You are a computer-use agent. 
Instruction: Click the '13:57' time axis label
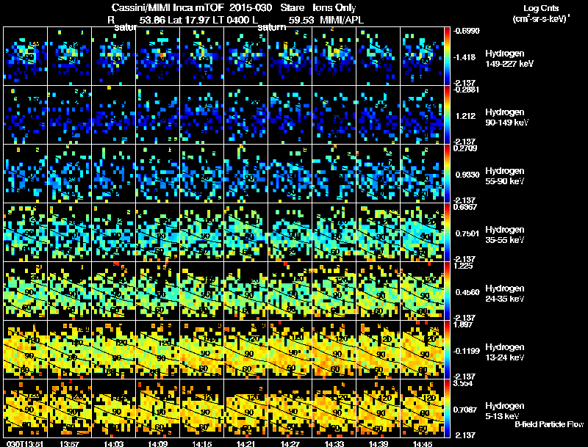tap(69, 444)
